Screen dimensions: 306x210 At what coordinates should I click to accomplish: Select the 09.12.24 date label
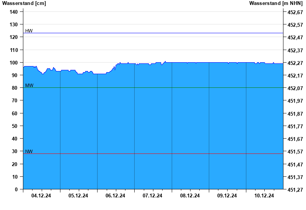coord(227,195)
